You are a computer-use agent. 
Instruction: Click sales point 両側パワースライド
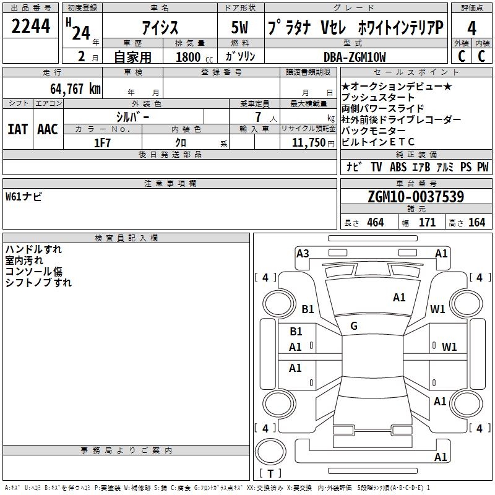382,108
